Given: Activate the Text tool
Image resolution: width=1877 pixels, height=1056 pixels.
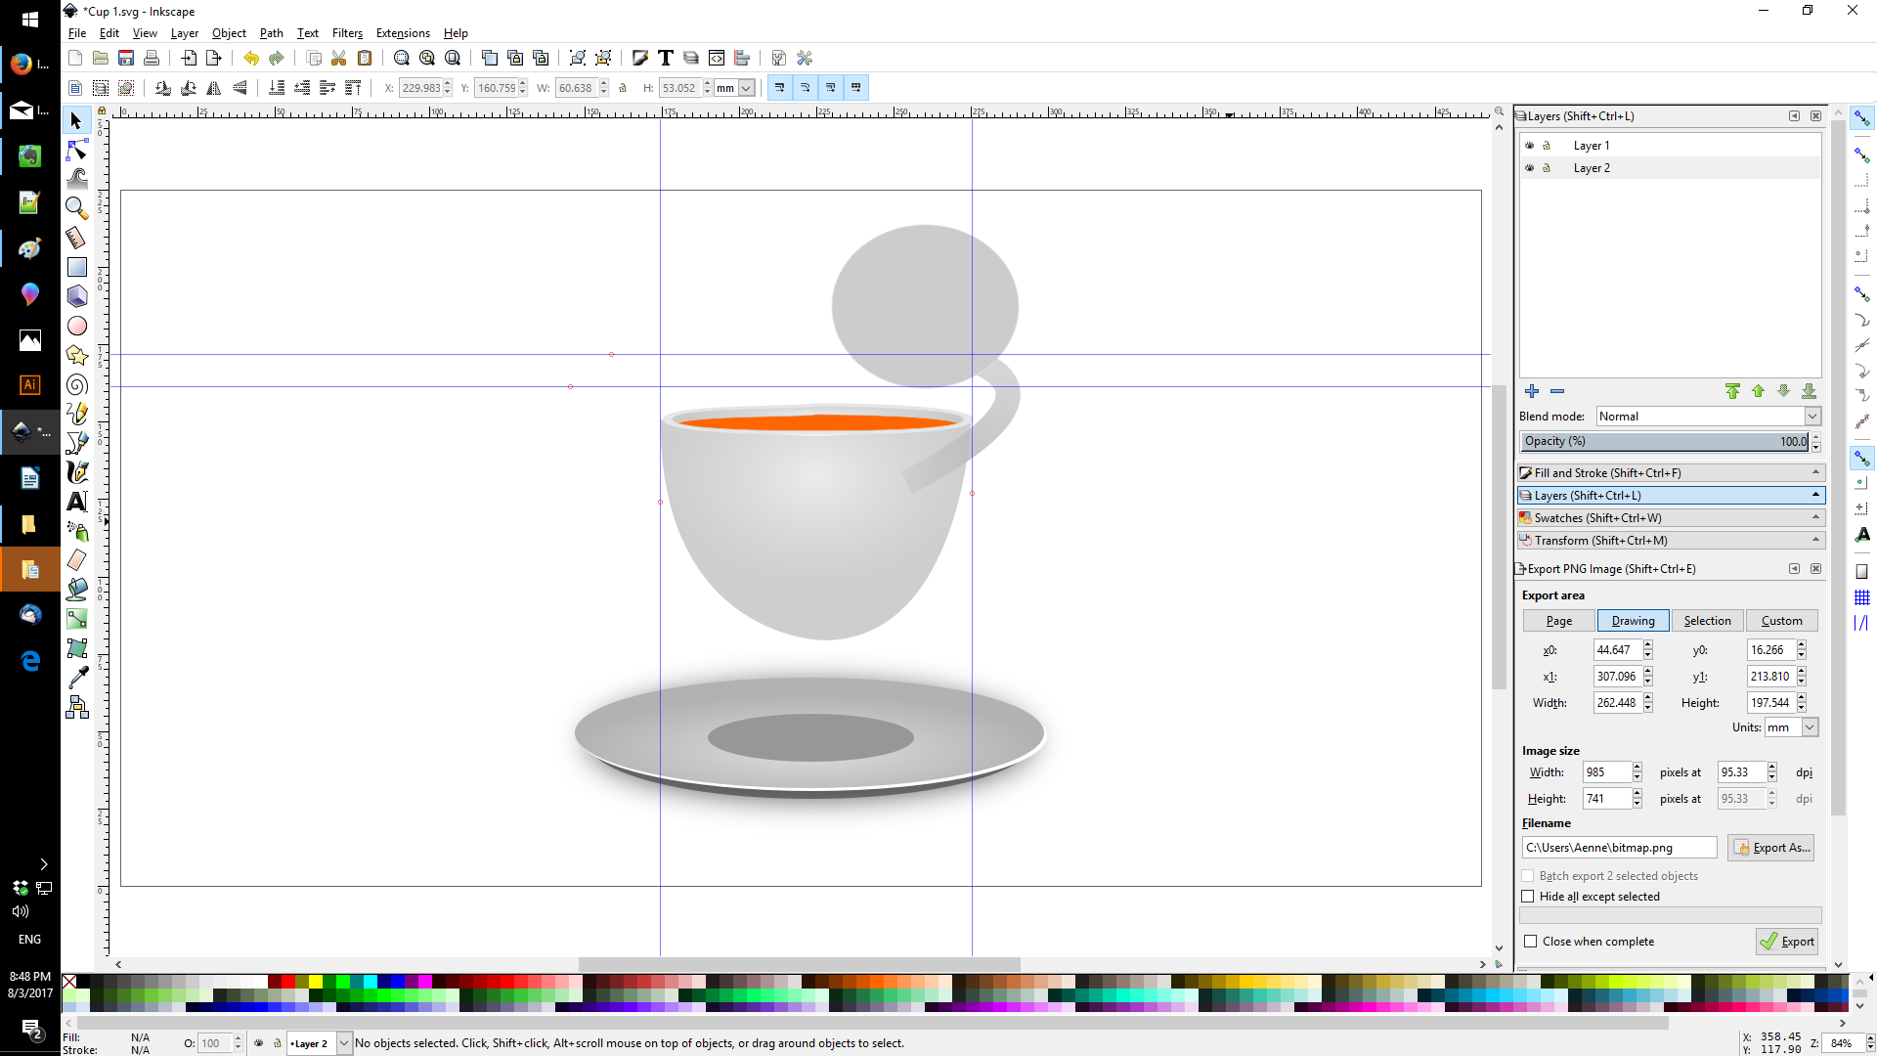Looking at the screenshot, I should pyautogui.click(x=77, y=502).
